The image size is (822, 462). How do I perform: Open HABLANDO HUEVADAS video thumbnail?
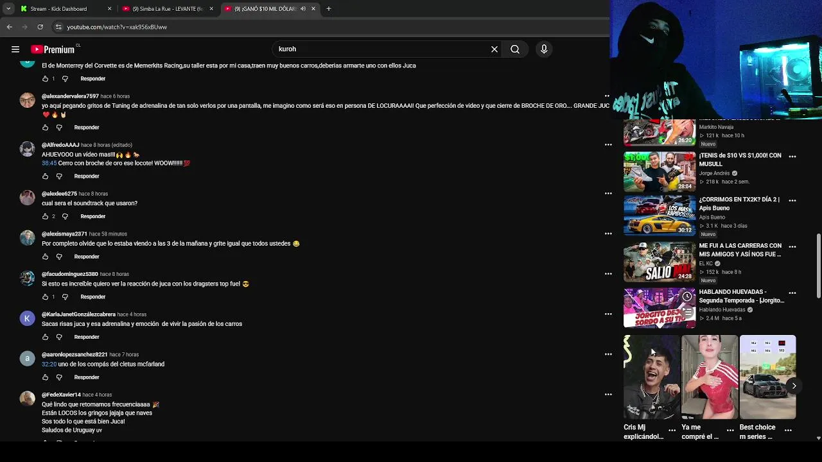point(660,308)
